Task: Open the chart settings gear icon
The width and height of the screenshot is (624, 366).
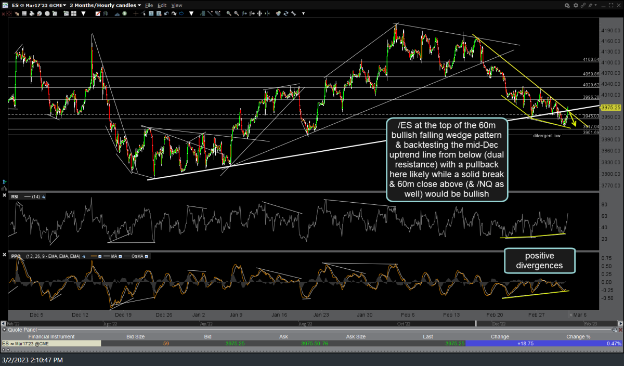Action: click(576, 5)
